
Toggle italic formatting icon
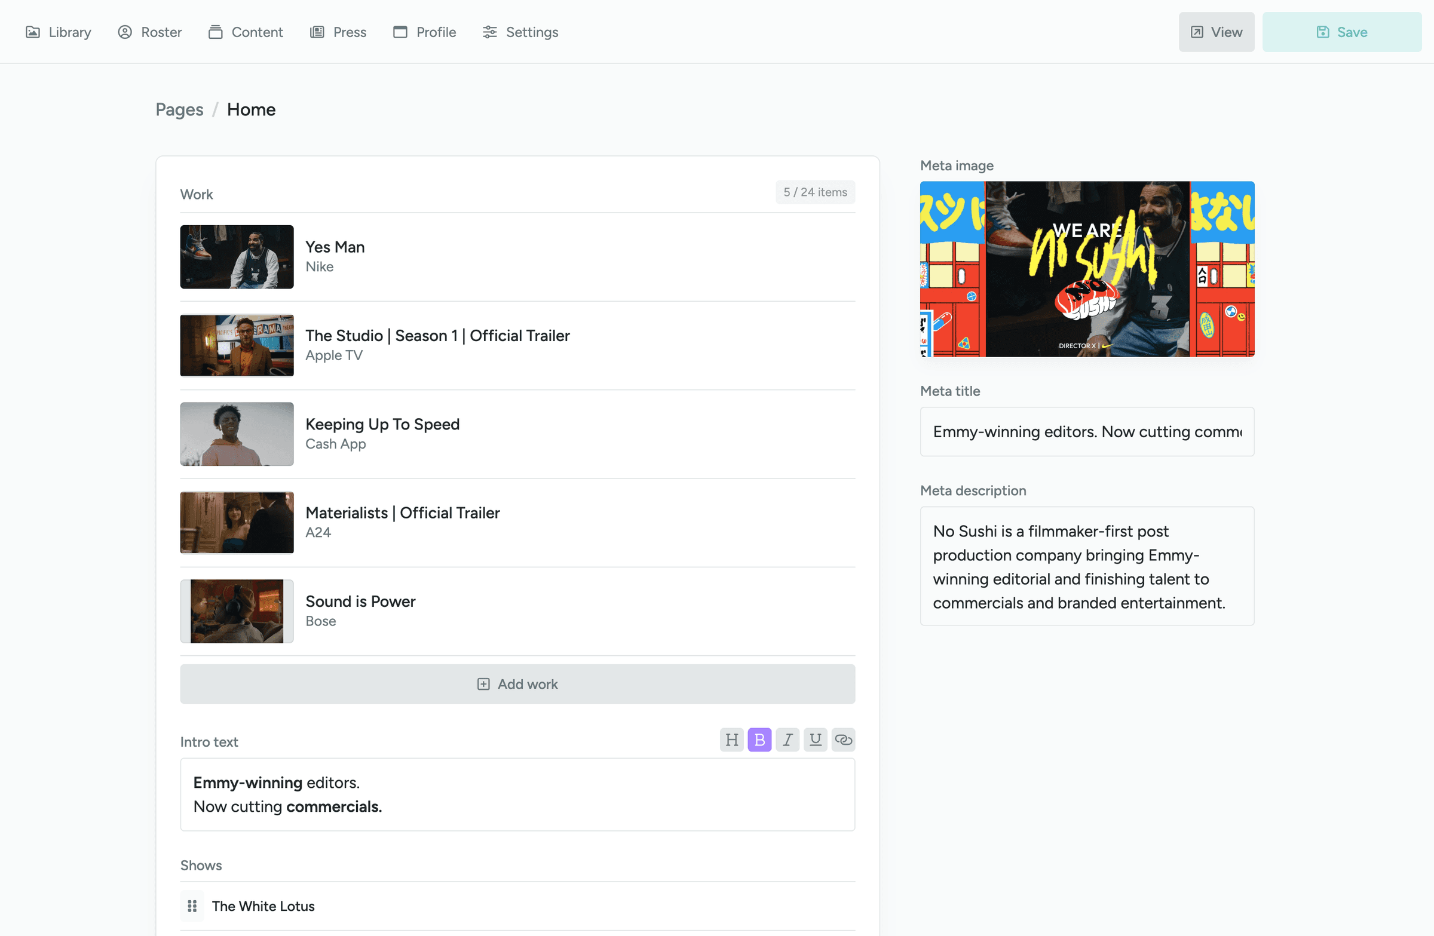tap(788, 739)
